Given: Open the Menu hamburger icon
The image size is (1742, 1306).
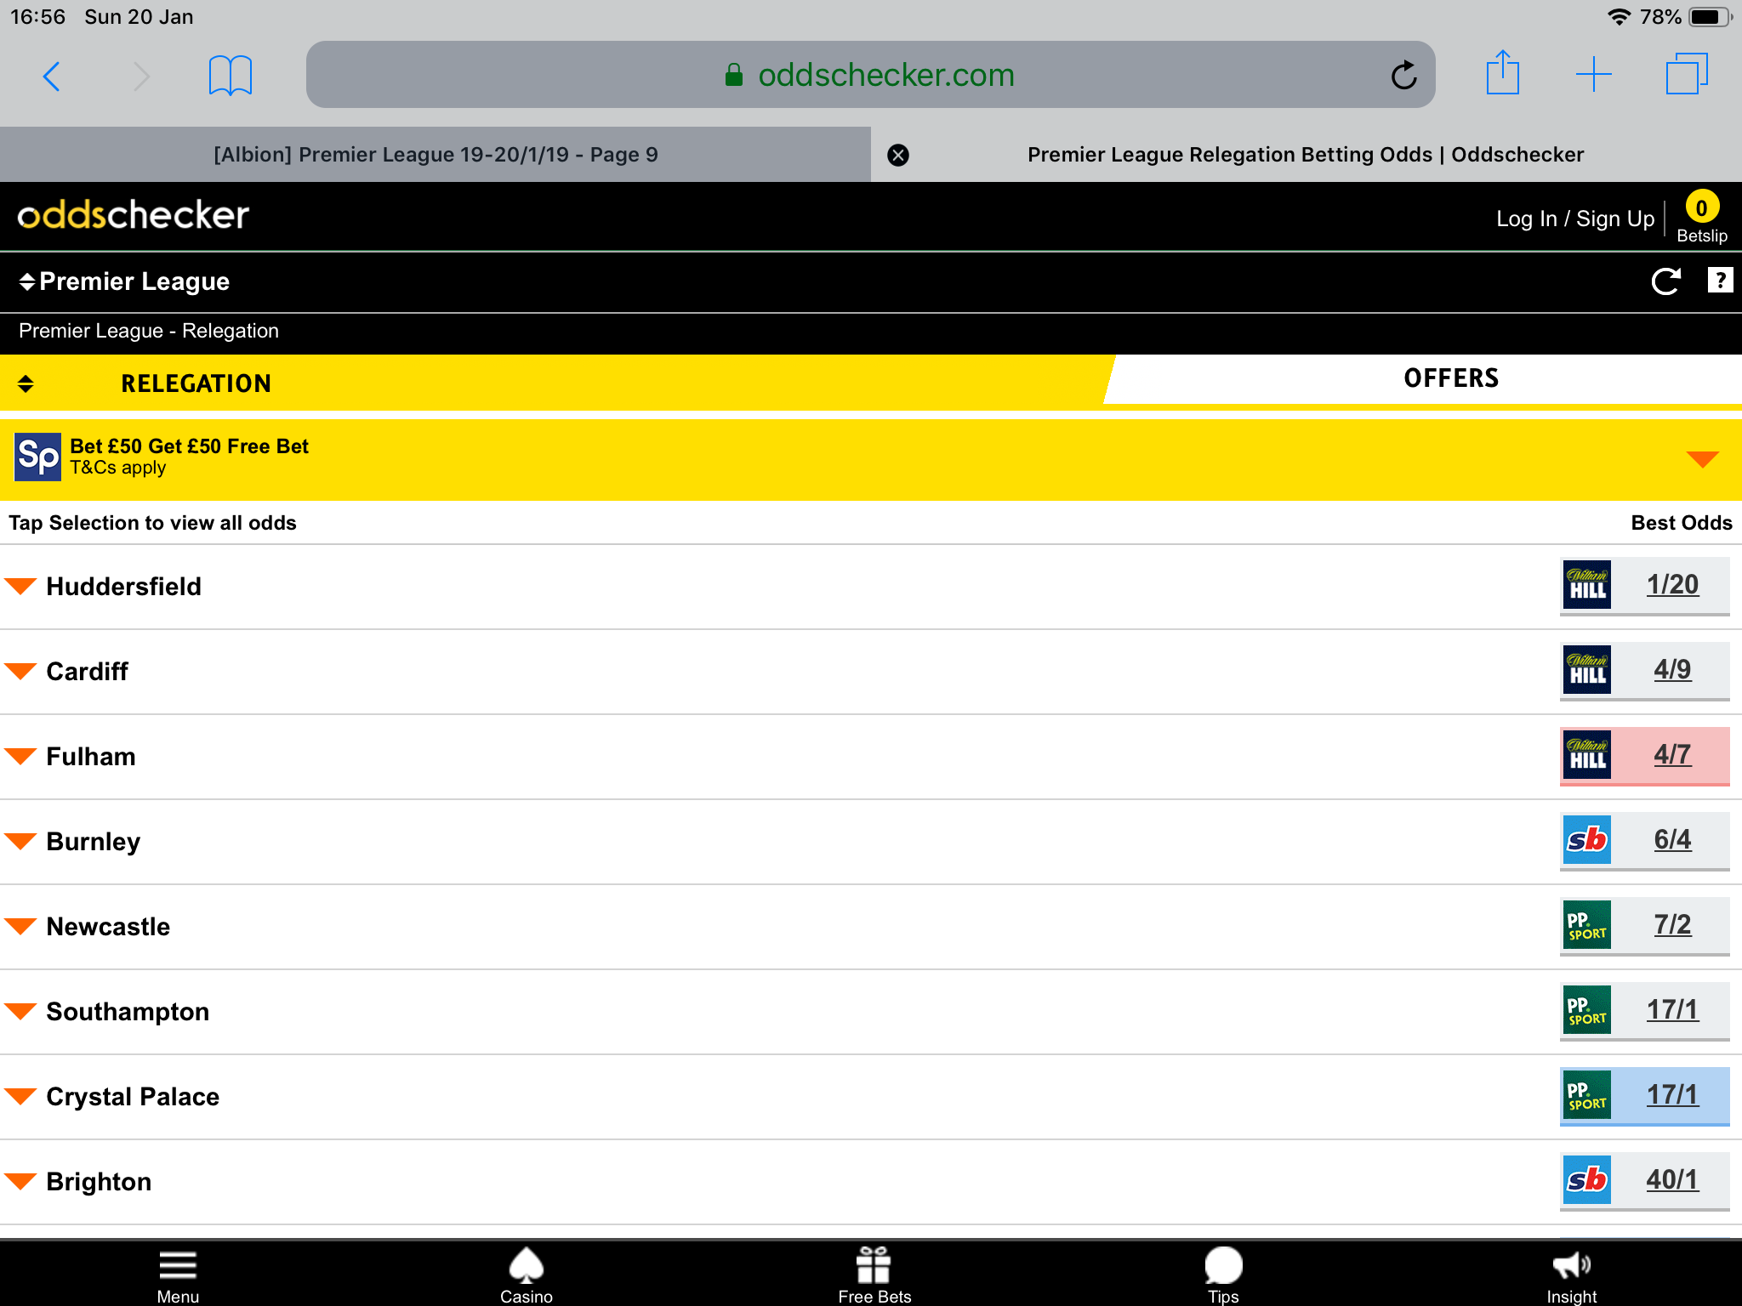Looking at the screenshot, I should click(x=178, y=1275).
